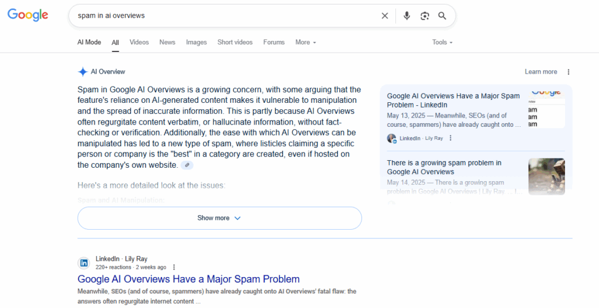This screenshot has height=308, width=599.
Task: Open three-dot menu on LinkedIn Lily Ray source card
Action: coord(450,138)
